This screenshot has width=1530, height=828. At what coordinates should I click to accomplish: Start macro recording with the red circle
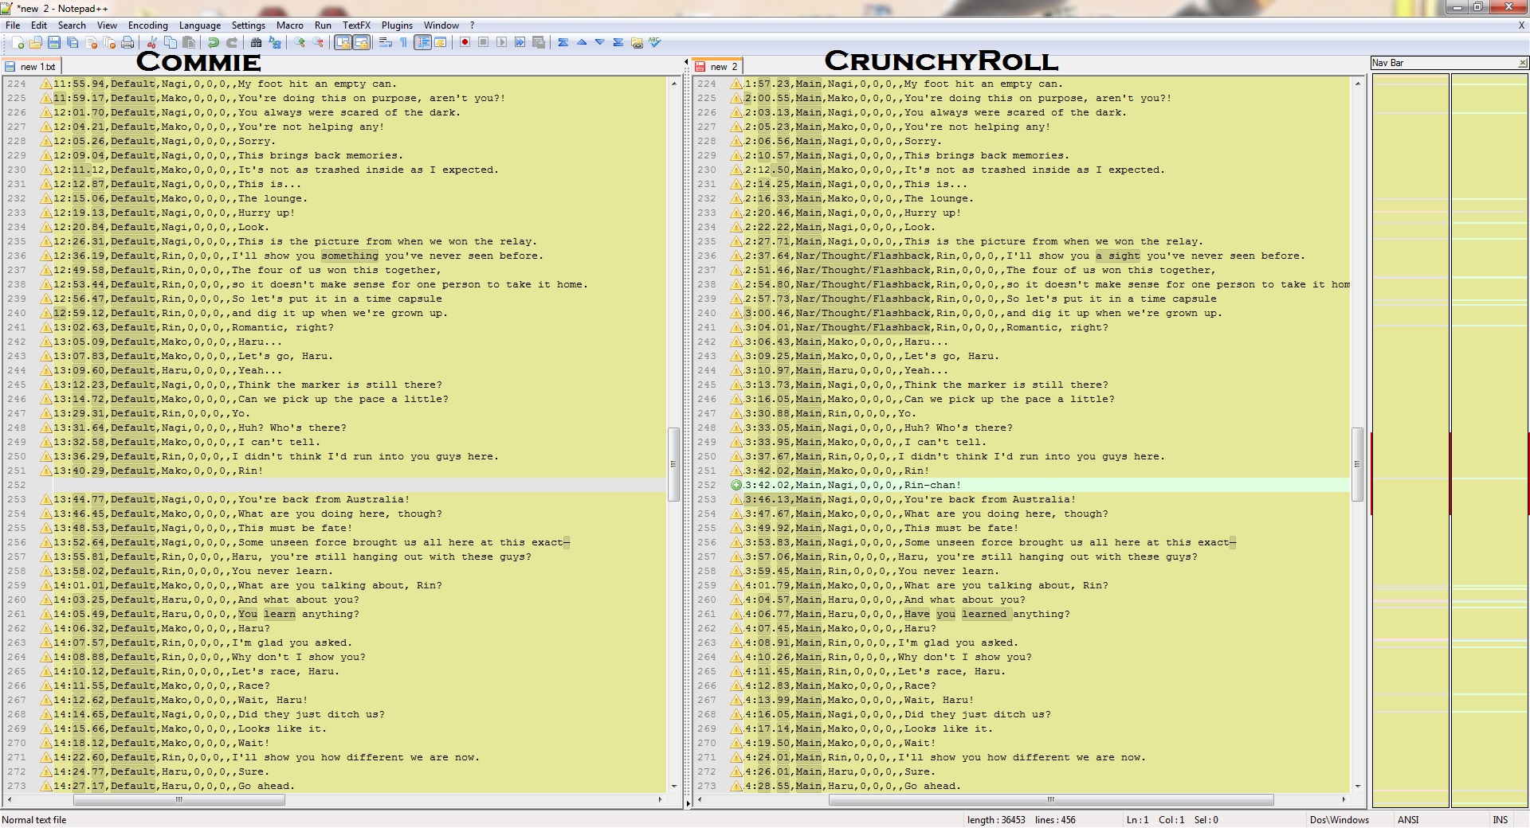pos(465,42)
